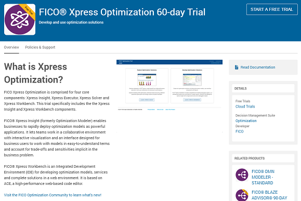Click the FICO Blaze Advisor purple icon
Screen dimensions: 301x201
click(x=242, y=195)
